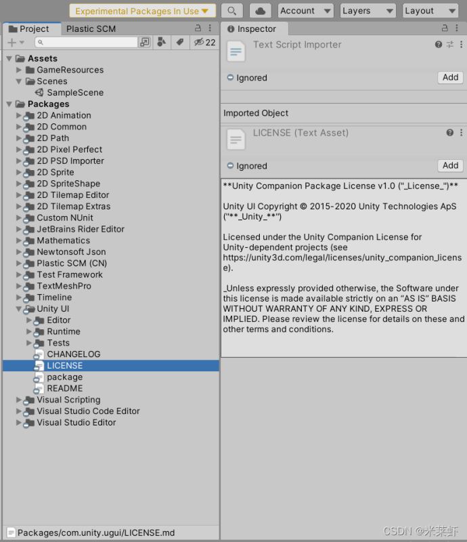
Task: Switch to the Plastic SCM tab
Action: tap(91, 28)
